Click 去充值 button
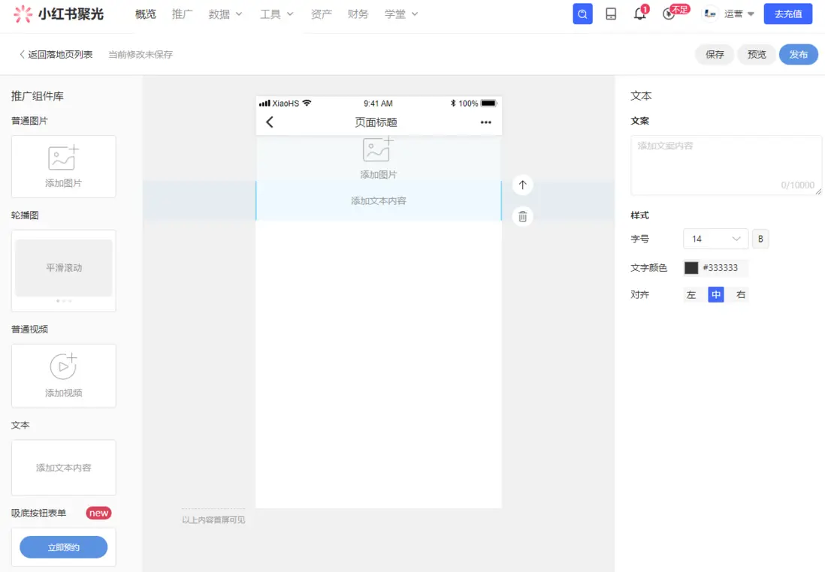Viewport: 825px width, 572px height. click(787, 14)
